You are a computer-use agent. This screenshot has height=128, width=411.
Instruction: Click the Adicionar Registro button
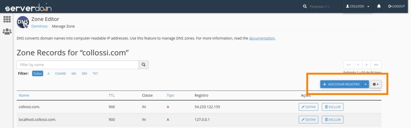click(341, 84)
